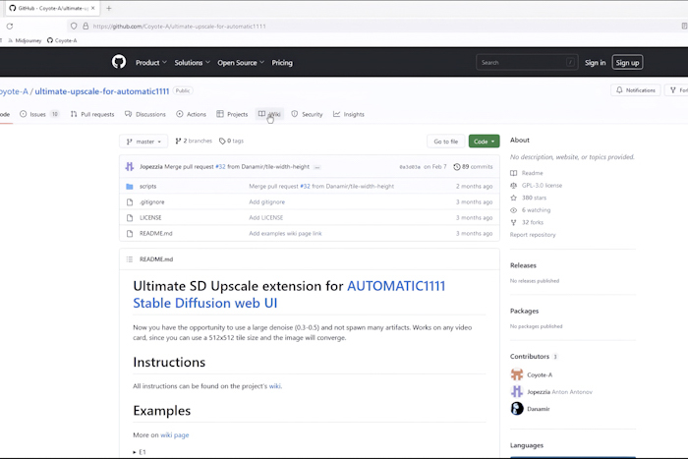
Task: Click the shield tracking protection icon
Action: 74,27
